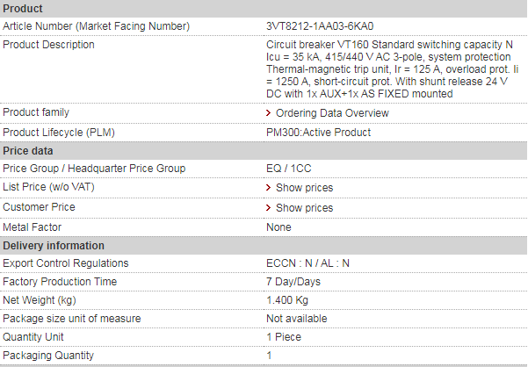Screen dimensions: 528x367
Task: Click the Price data section header
Action: pyautogui.click(x=28, y=151)
